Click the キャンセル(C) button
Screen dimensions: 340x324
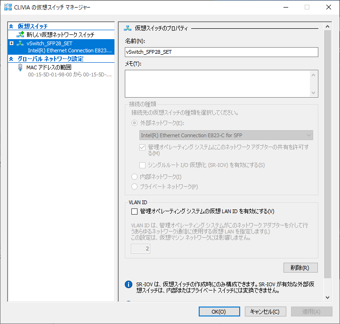pos(266,312)
